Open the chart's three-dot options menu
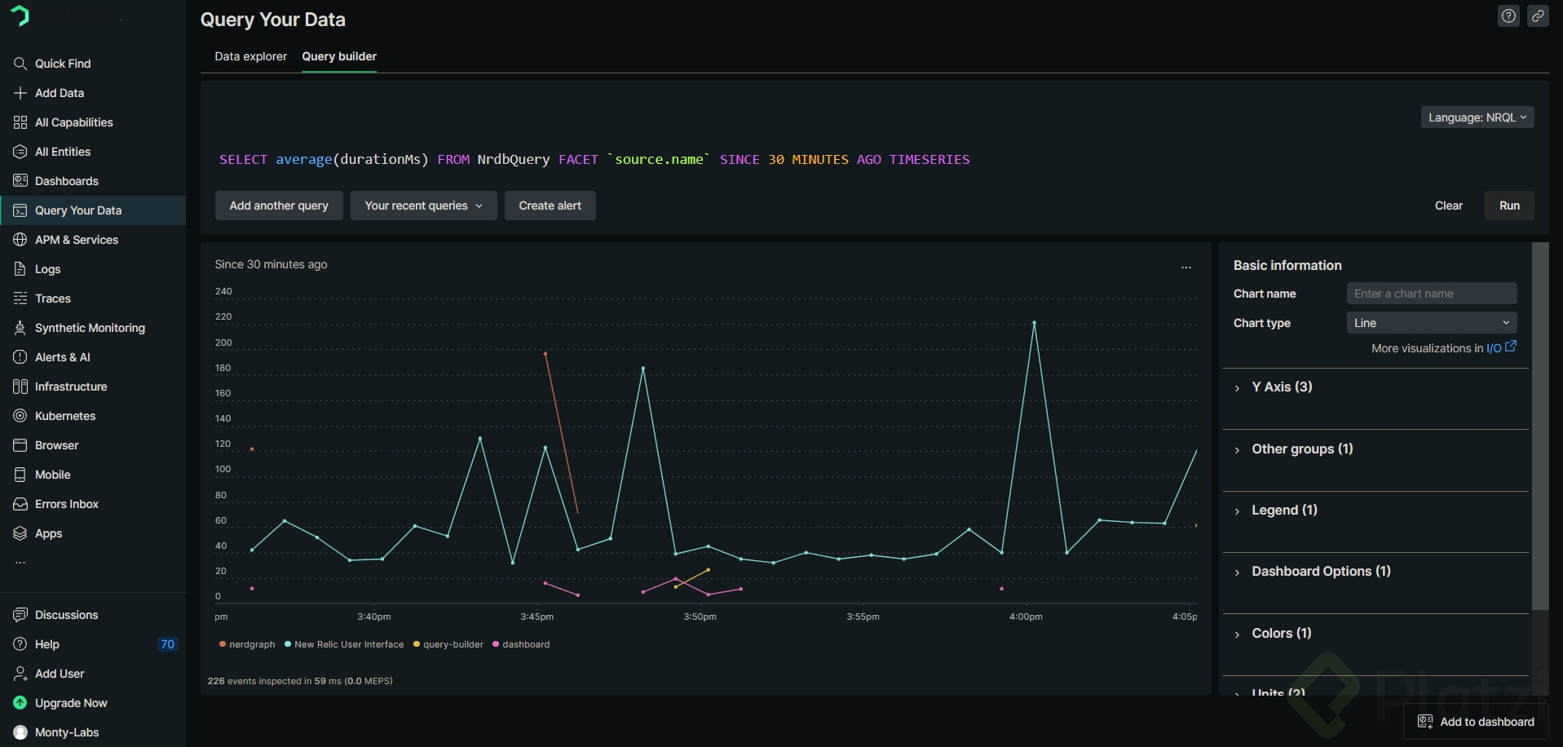Viewport: 1563px width, 747px height. click(x=1186, y=267)
